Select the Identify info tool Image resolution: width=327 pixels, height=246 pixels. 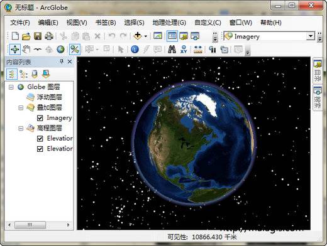click(x=135, y=50)
